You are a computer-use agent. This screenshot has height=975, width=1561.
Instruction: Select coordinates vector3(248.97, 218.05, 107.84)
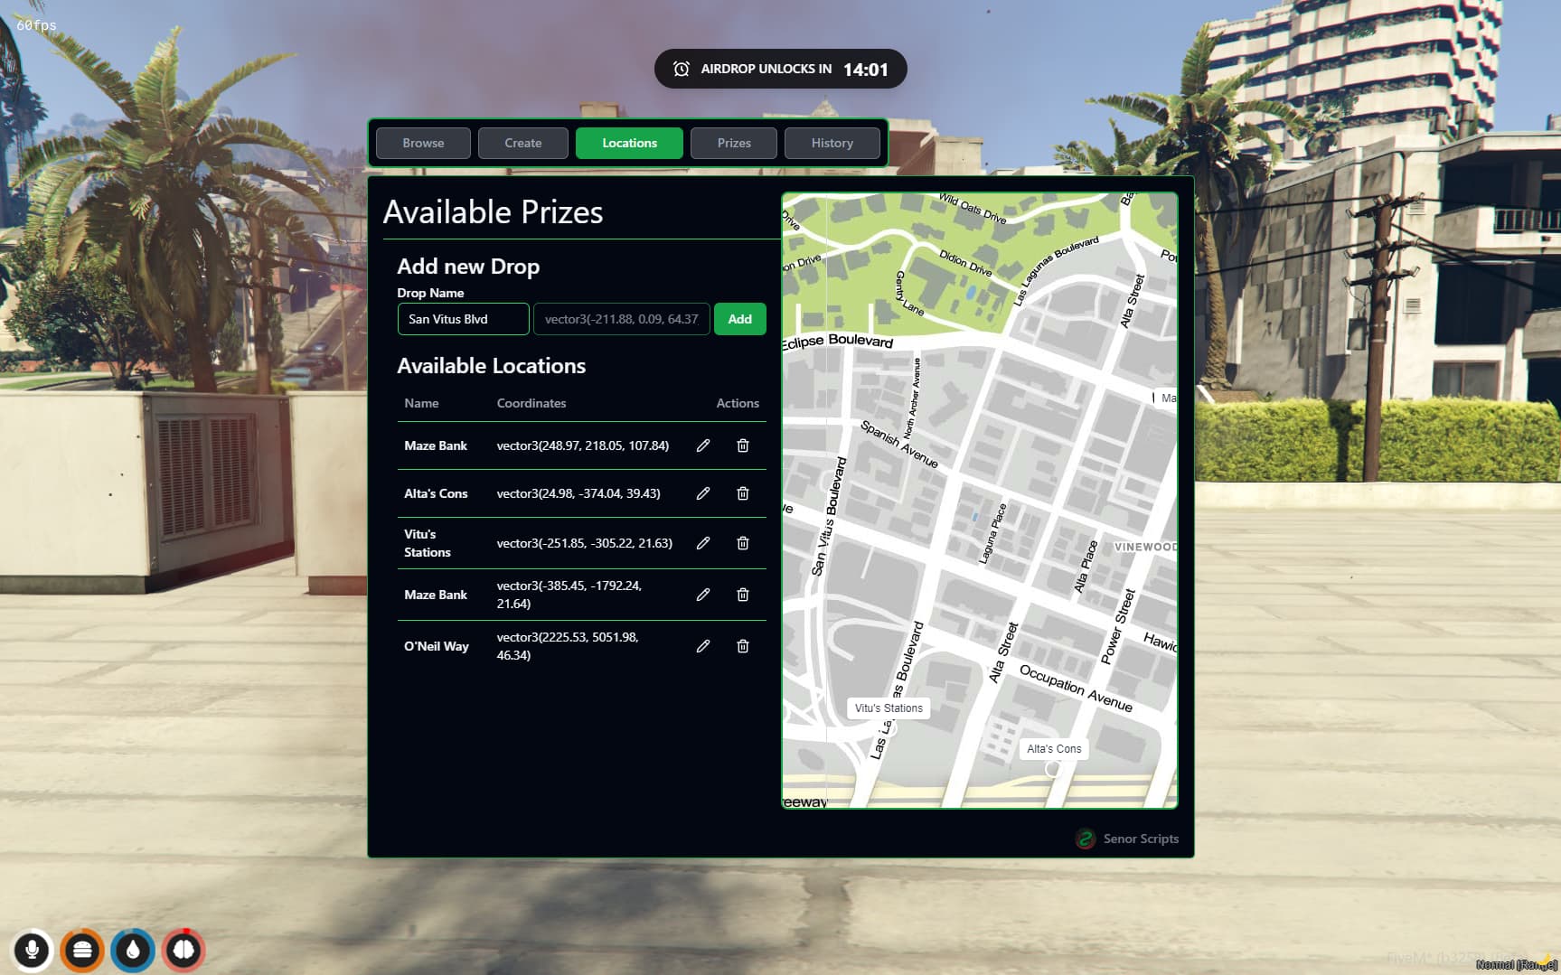583,445
